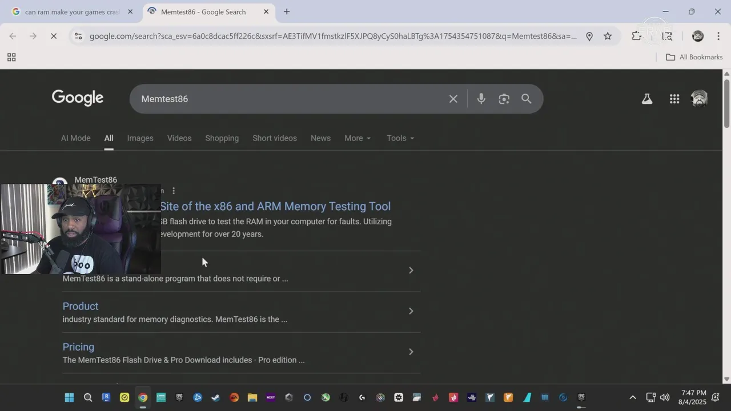This screenshot has height=411, width=731.
Task: Open the Product sitelink
Action: (x=81, y=307)
